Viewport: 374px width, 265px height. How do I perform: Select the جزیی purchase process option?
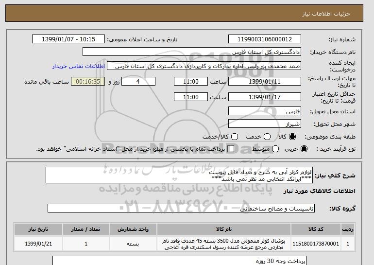click(x=304, y=149)
